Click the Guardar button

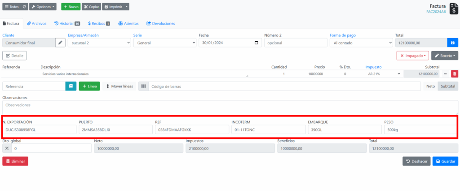coord(445,161)
